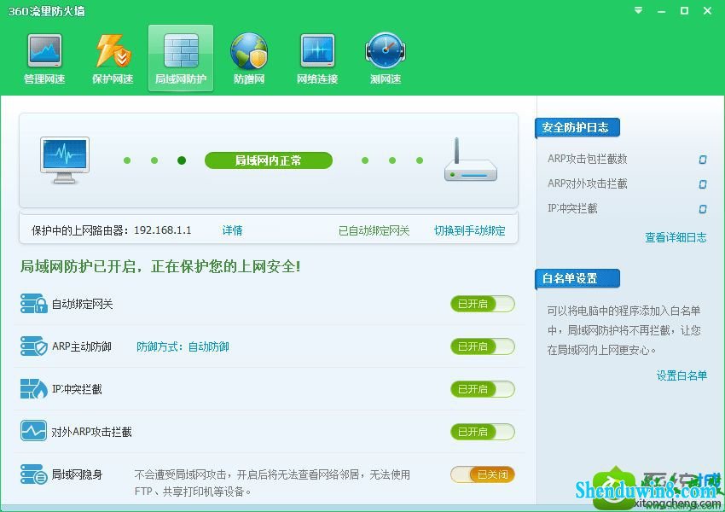Open the 测网速 speedometer icon
Viewport: 725px width, 512px height.
[386, 51]
